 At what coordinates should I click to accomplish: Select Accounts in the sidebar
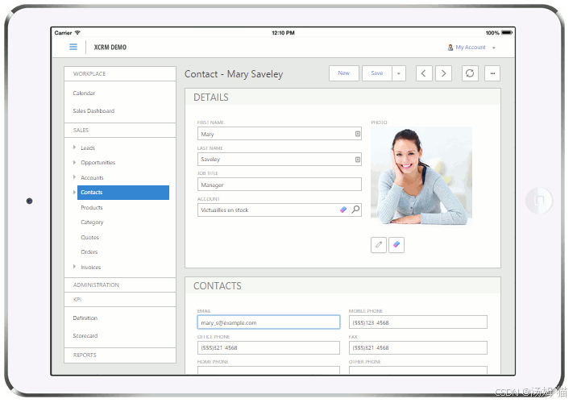pyautogui.click(x=92, y=178)
